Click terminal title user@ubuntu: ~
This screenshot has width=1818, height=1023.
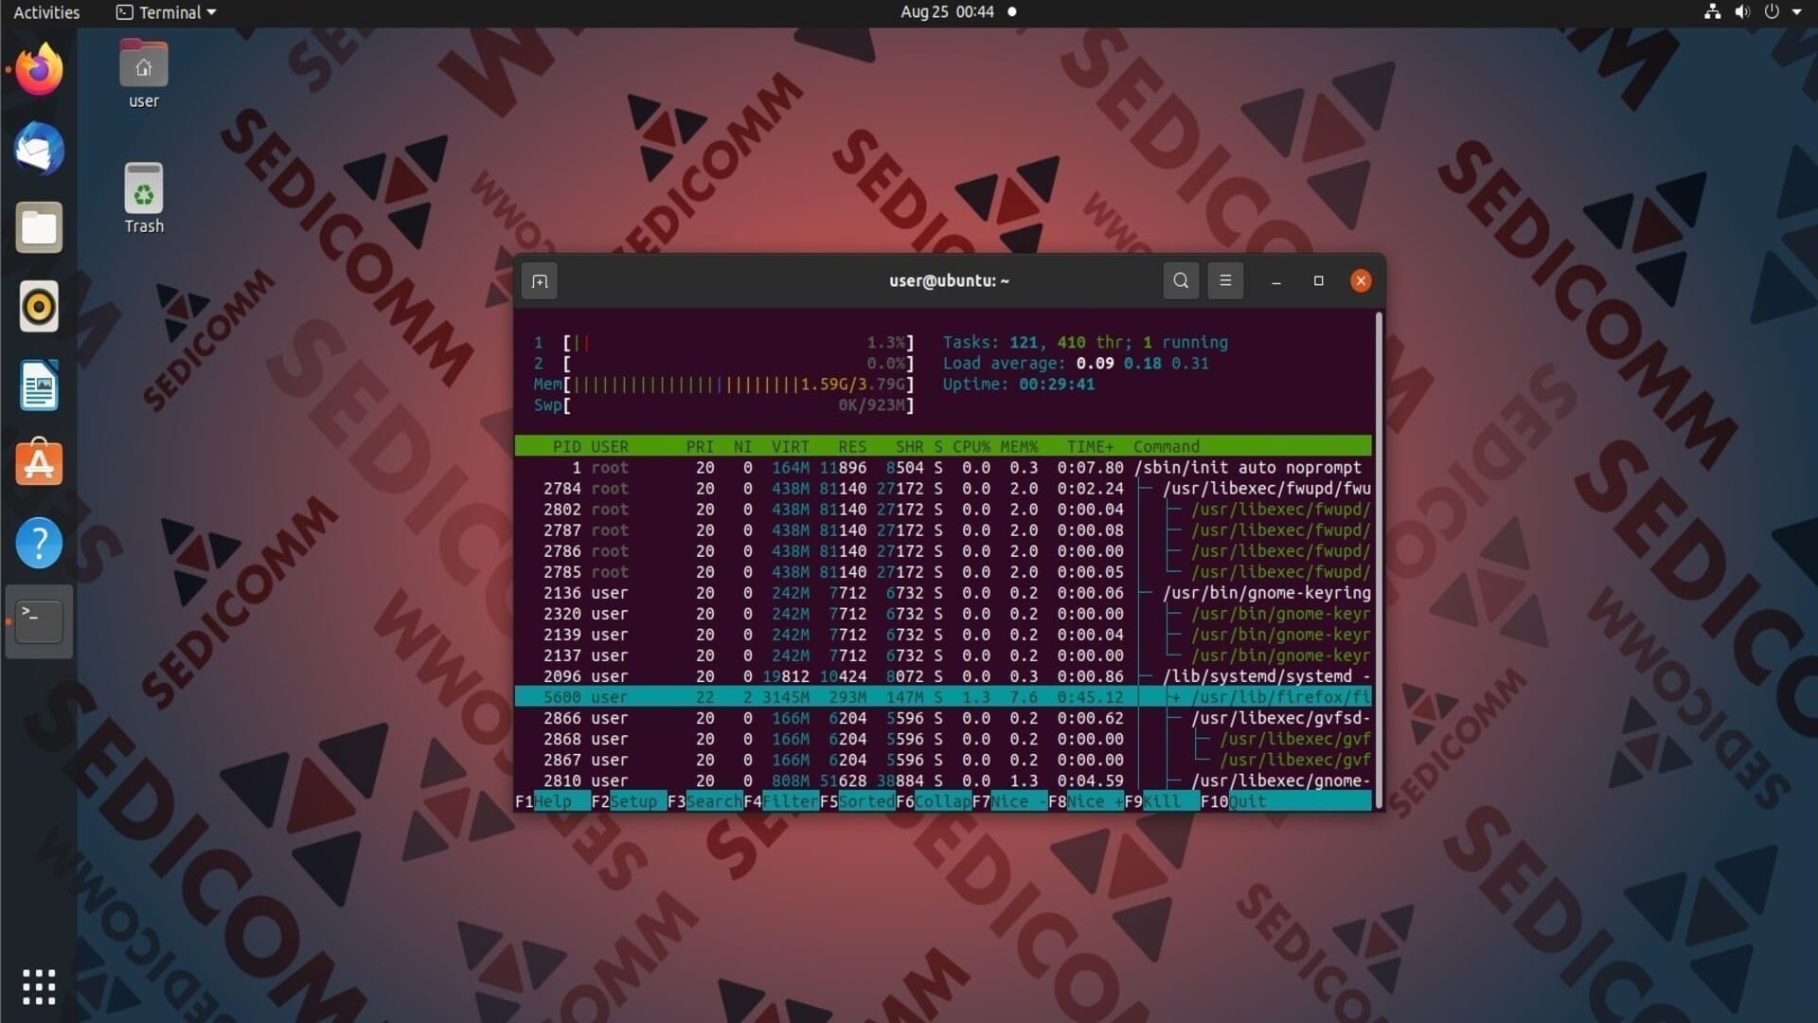pyautogui.click(x=949, y=280)
